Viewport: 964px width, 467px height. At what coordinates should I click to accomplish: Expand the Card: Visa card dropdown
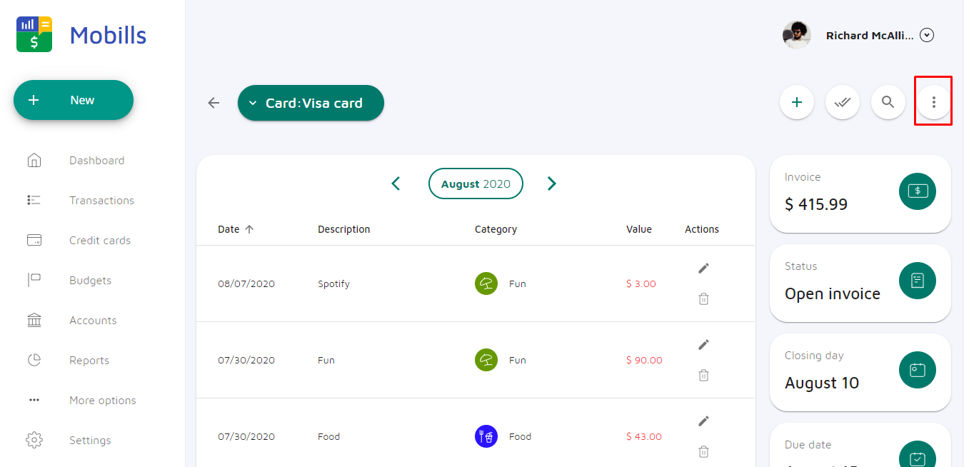[311, 103]
